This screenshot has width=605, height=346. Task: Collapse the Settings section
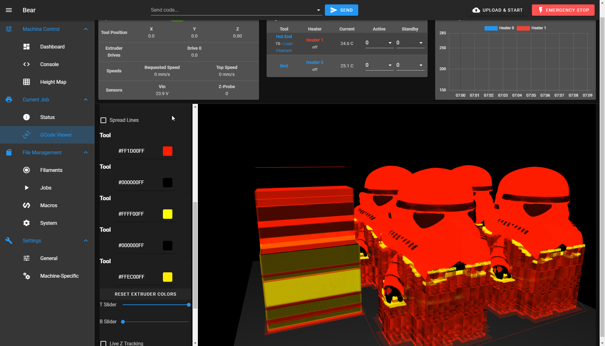click(86, 241)
